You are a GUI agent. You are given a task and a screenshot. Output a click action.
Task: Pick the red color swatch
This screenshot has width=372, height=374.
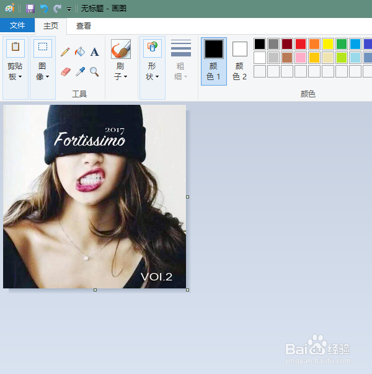[301, 44]
